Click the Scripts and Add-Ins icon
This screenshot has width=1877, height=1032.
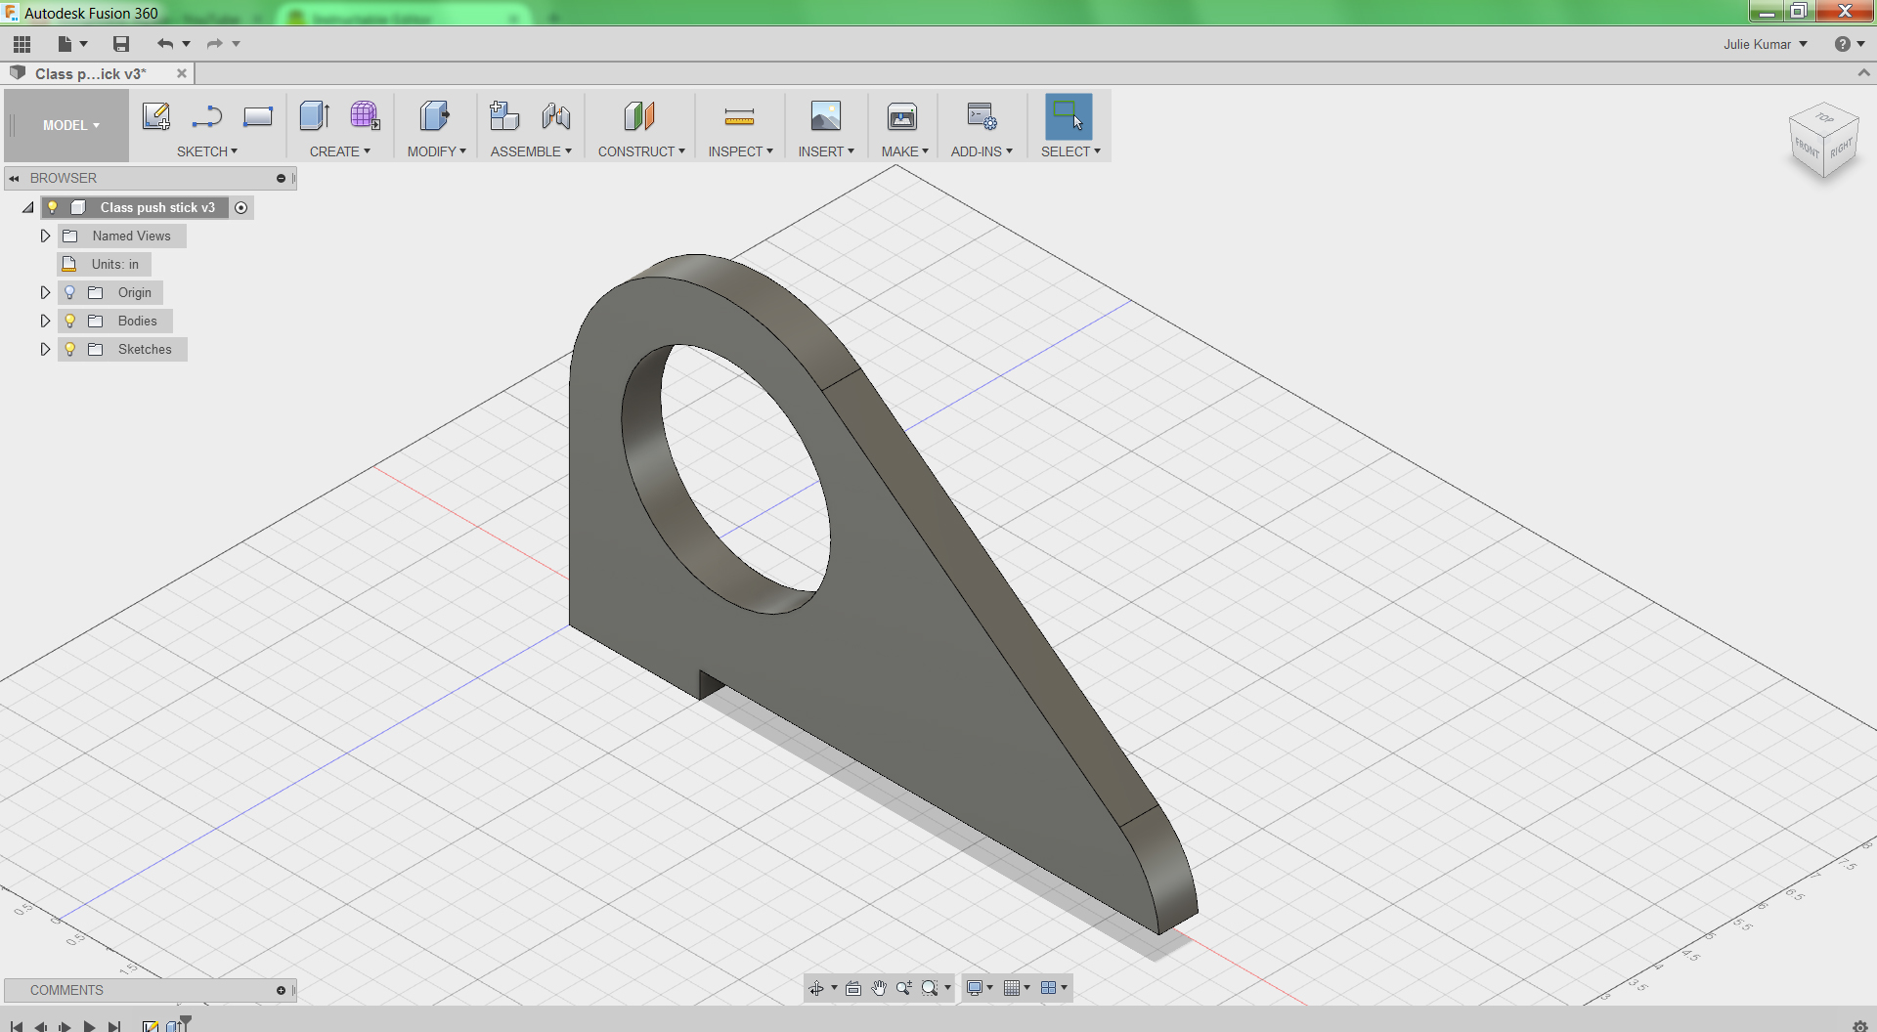(982, 116)
